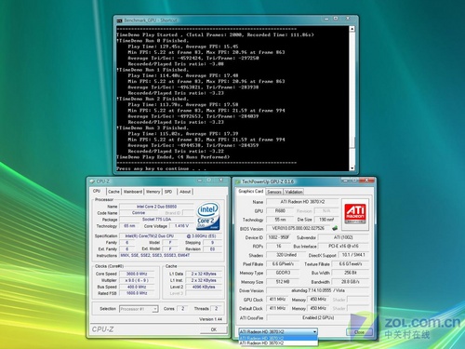Viewport: 465px width, 349px height.
Task: Click the console scrollbar up arrow
Action: (x=352, y=29)
